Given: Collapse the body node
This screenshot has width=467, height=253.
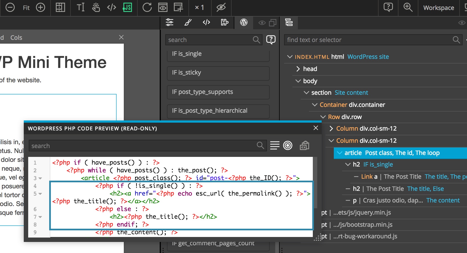Looking at the screenshot, I should (x=298, y=81).
